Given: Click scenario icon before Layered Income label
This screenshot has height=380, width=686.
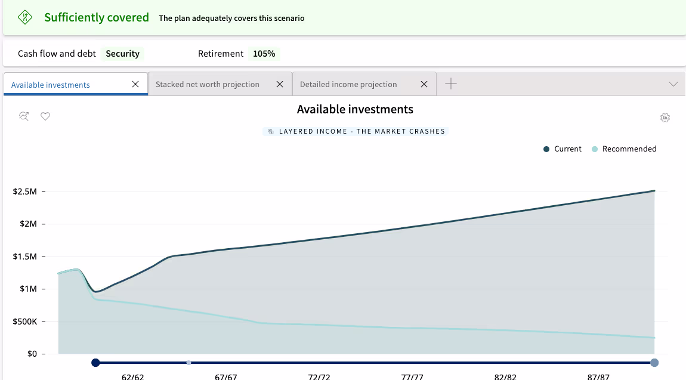Looking at the screenshot, I should click(x=271, y=131).
